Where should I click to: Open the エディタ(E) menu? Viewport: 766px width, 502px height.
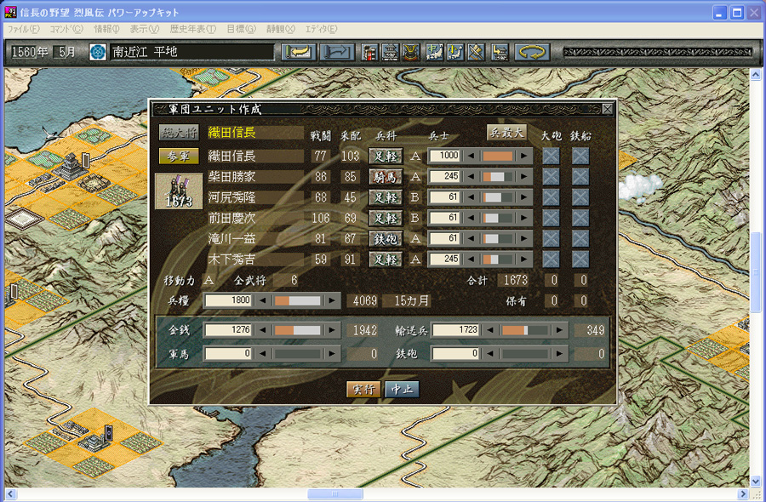[x=322, y=29]
